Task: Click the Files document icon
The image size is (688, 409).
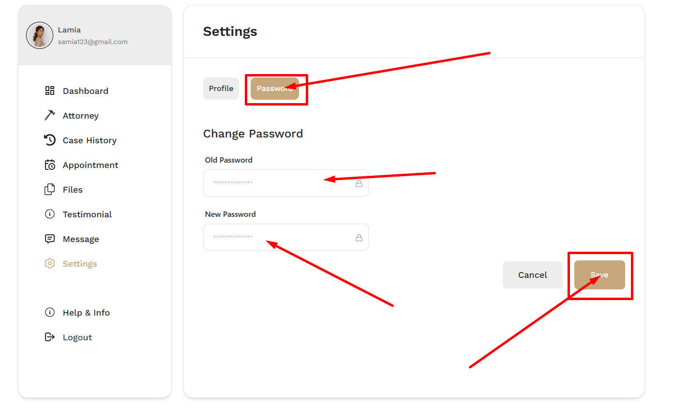Action: [50, 189]
